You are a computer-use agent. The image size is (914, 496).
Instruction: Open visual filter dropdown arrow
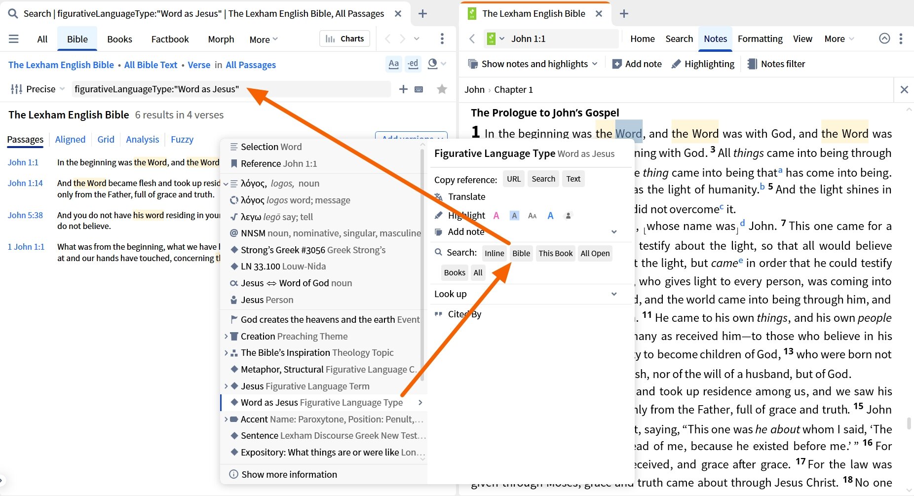click(443, 64)
